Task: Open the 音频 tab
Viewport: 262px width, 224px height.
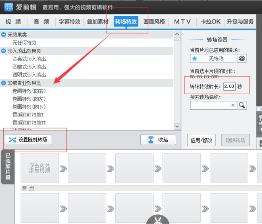Action: point(41,21)
